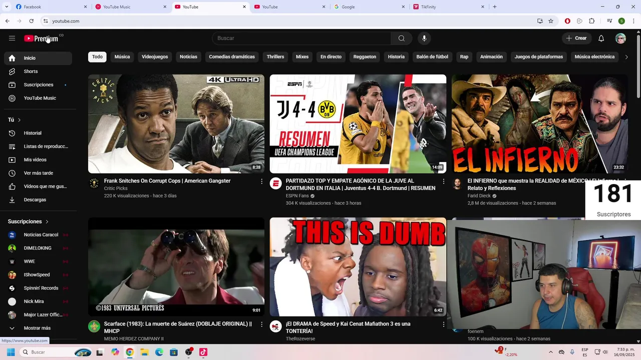Open Descargas in sidebar

tap(38, 199)
